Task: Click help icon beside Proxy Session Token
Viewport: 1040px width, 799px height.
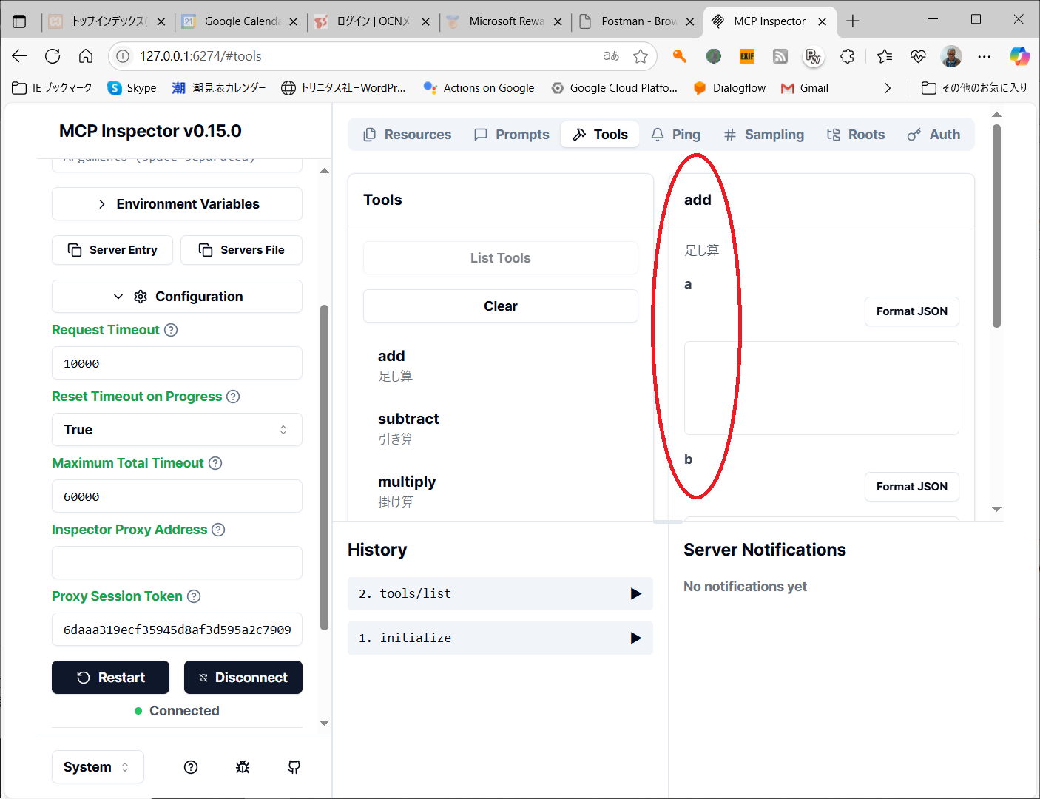Action: [194, 596]
